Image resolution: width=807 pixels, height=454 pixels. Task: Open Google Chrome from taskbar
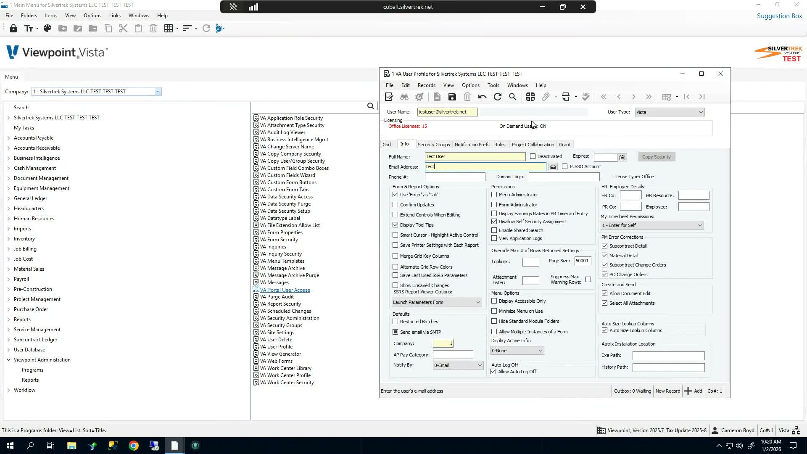(134, 446)
